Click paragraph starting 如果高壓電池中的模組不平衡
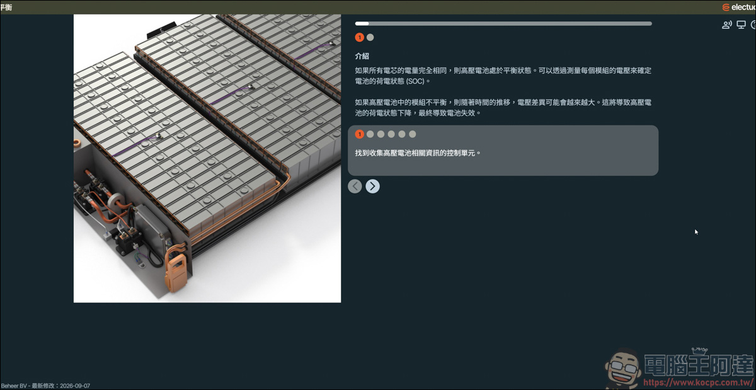 503,108
